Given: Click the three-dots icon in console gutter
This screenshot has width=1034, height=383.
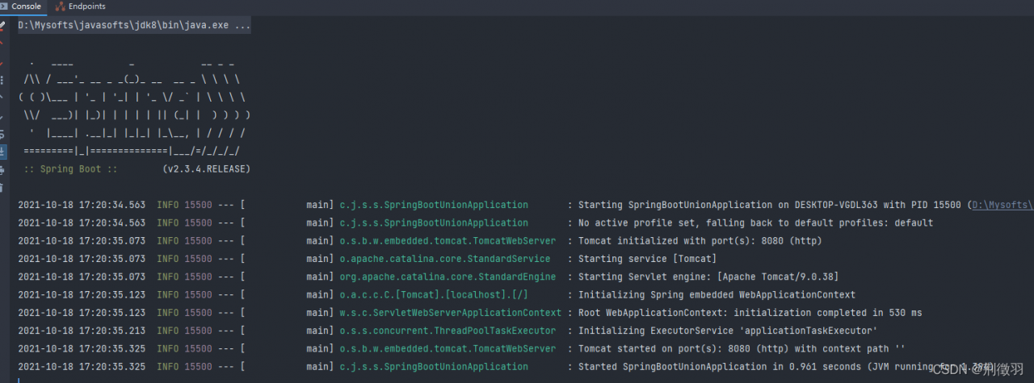Looking at the screenshot, I should click(2, 80).
